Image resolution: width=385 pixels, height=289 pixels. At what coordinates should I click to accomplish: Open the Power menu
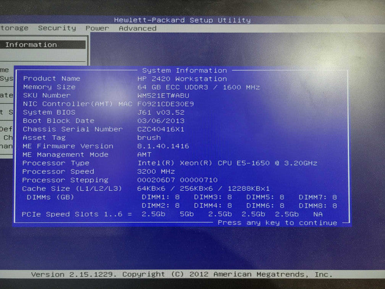pos(97,28)
